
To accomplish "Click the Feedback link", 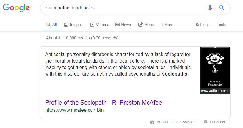I will 218,122.
